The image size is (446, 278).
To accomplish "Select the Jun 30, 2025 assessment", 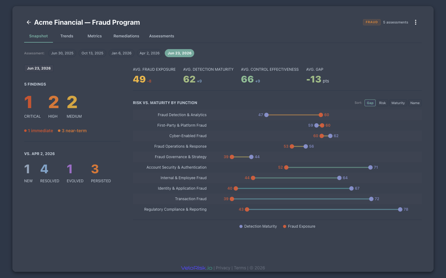I will point(62,53).
